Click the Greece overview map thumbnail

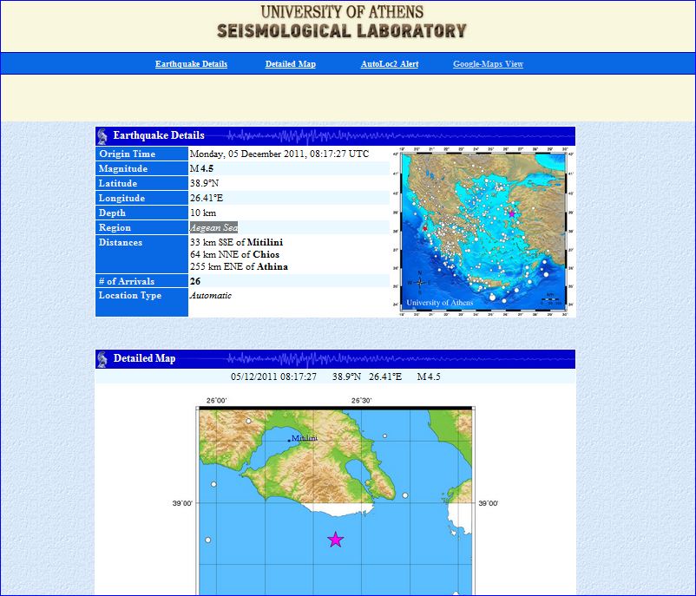click(484, 233)
